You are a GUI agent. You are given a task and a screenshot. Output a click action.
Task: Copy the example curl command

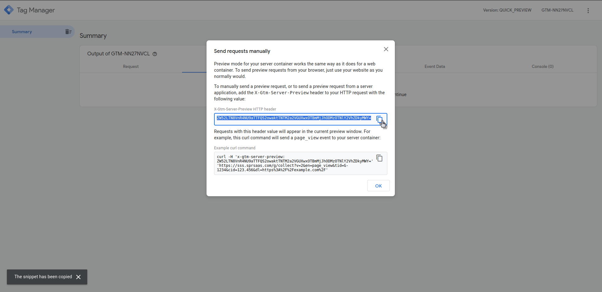tap(379, 158)
